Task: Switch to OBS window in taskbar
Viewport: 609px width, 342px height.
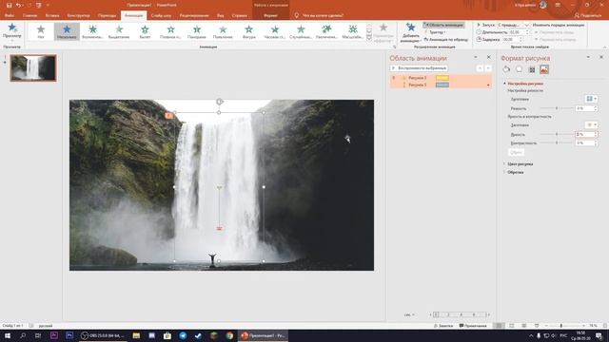Action: 103,335
